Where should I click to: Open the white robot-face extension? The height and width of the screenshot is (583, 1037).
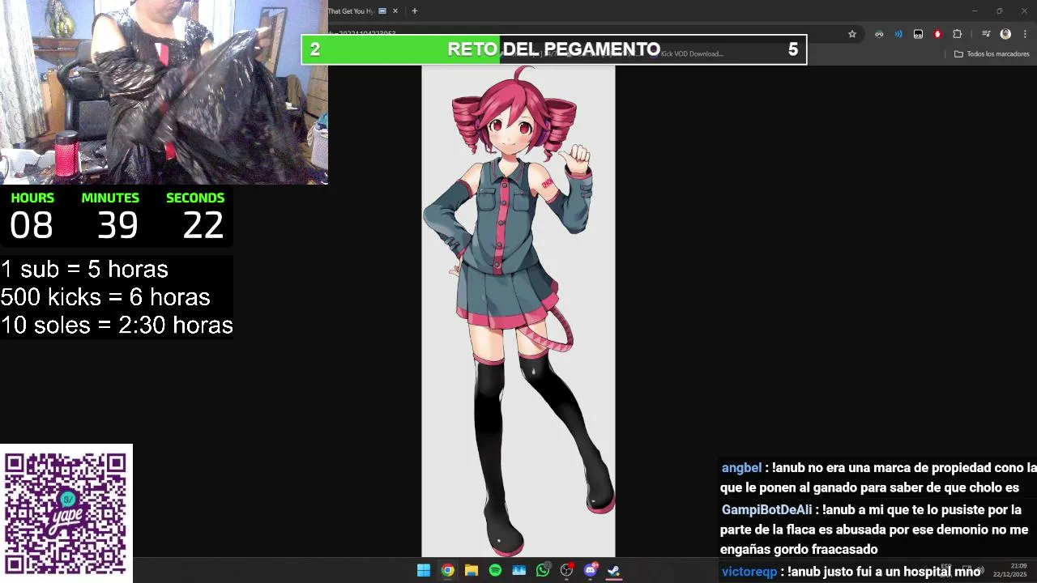point(918,34)
